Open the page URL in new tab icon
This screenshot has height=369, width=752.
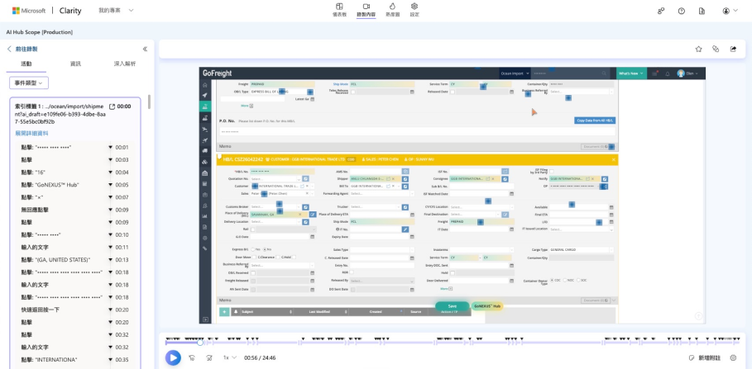pos(113,106)
